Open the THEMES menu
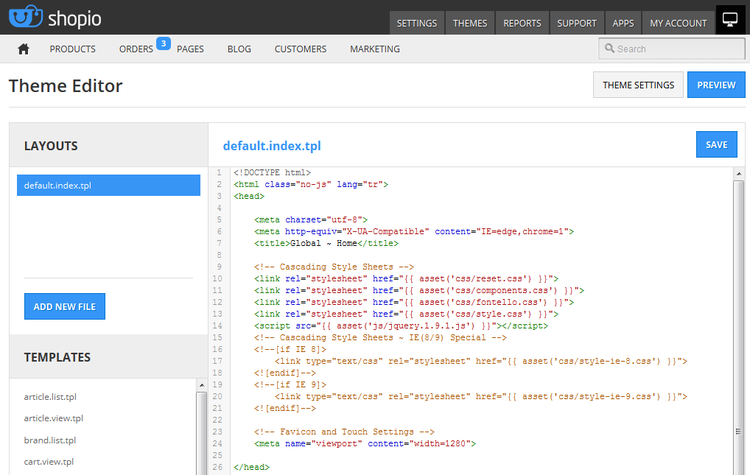Viewport: 750px width, 475px height. 470,23
